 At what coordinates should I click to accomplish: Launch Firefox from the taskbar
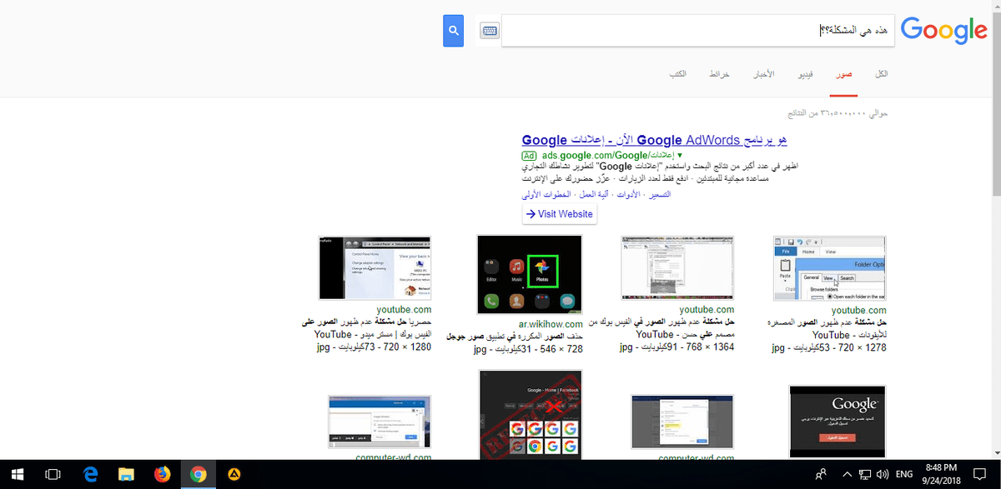tap(162, 474)
